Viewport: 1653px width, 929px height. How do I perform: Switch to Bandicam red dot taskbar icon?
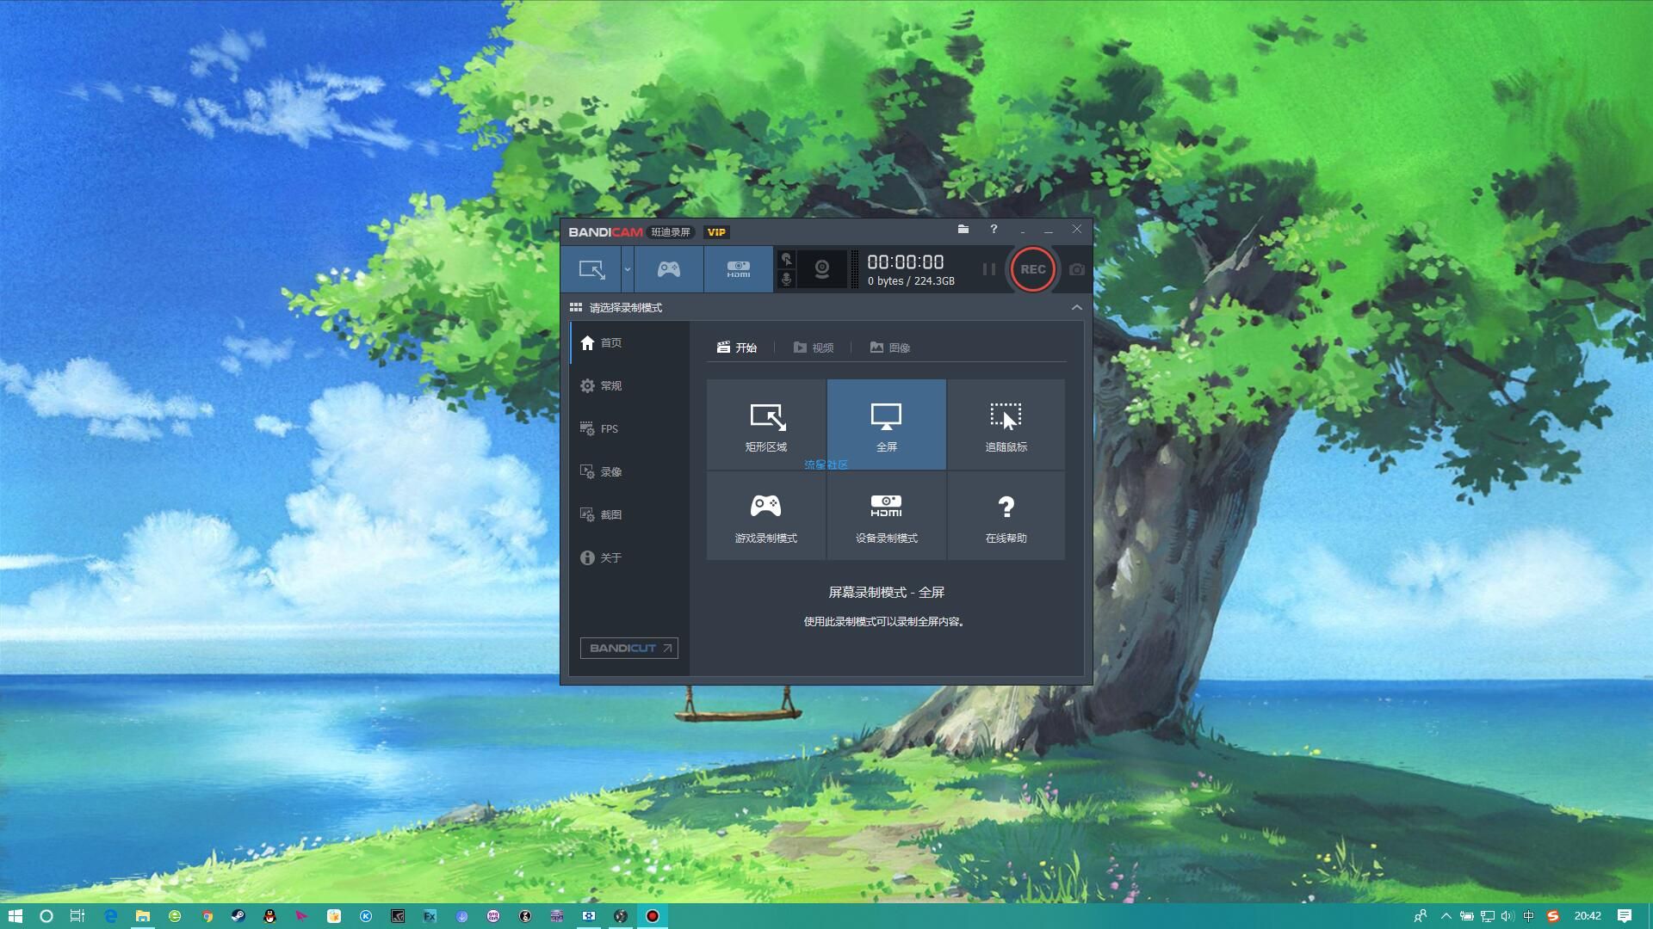(653, 916)
